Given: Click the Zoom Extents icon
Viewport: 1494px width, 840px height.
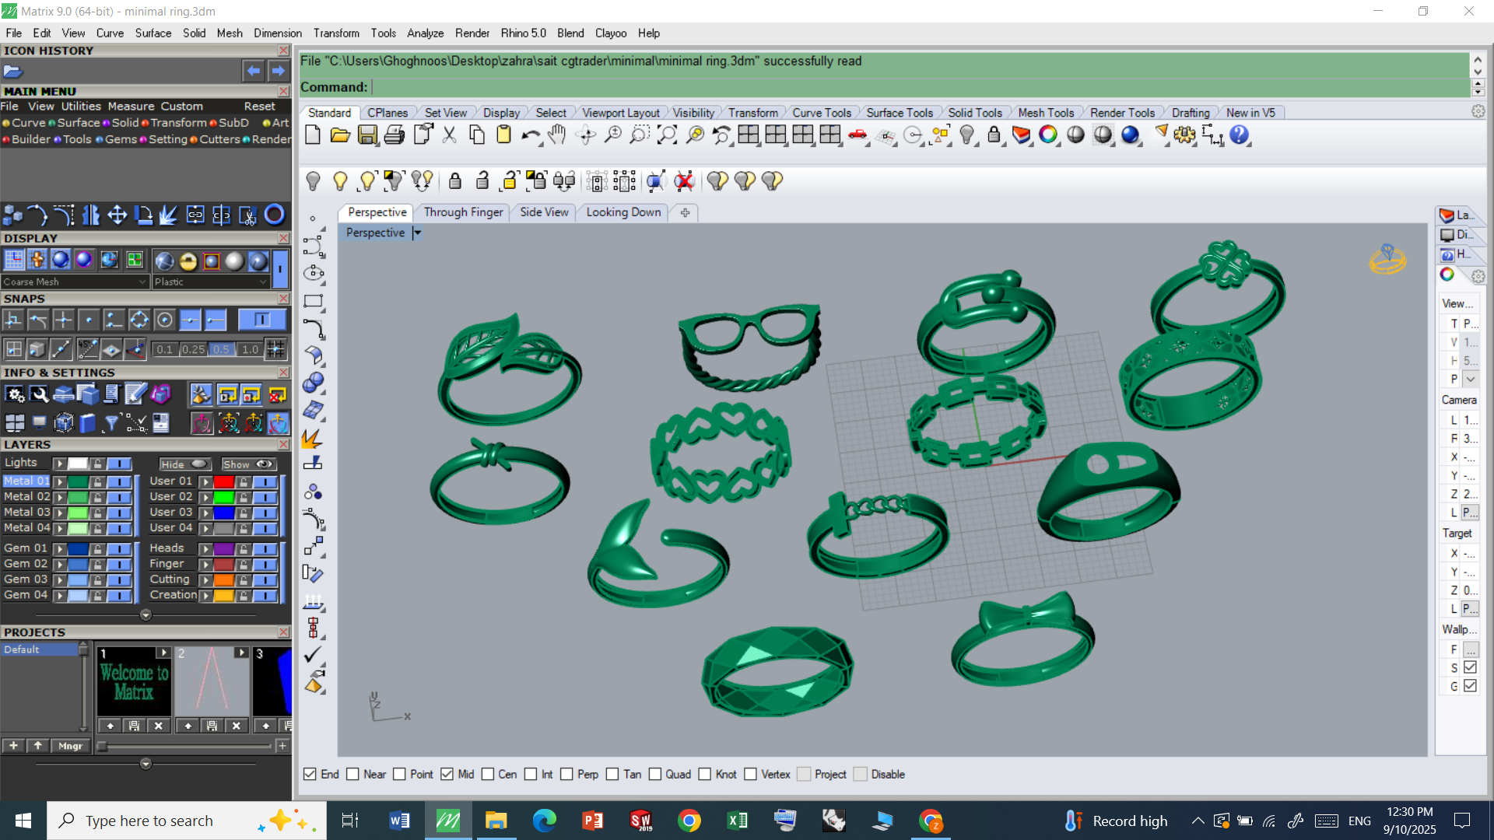Looking at the screenshot, I should point(667,135).
